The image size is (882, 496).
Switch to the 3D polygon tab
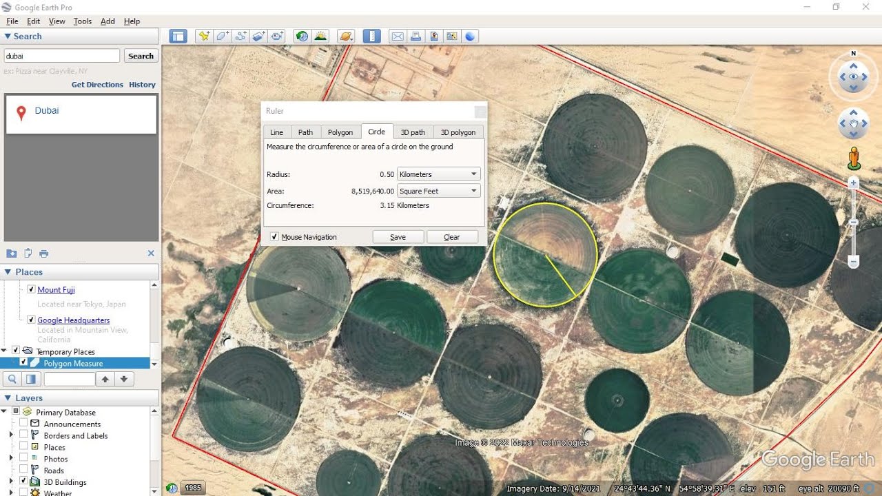[x=458, y=132]
